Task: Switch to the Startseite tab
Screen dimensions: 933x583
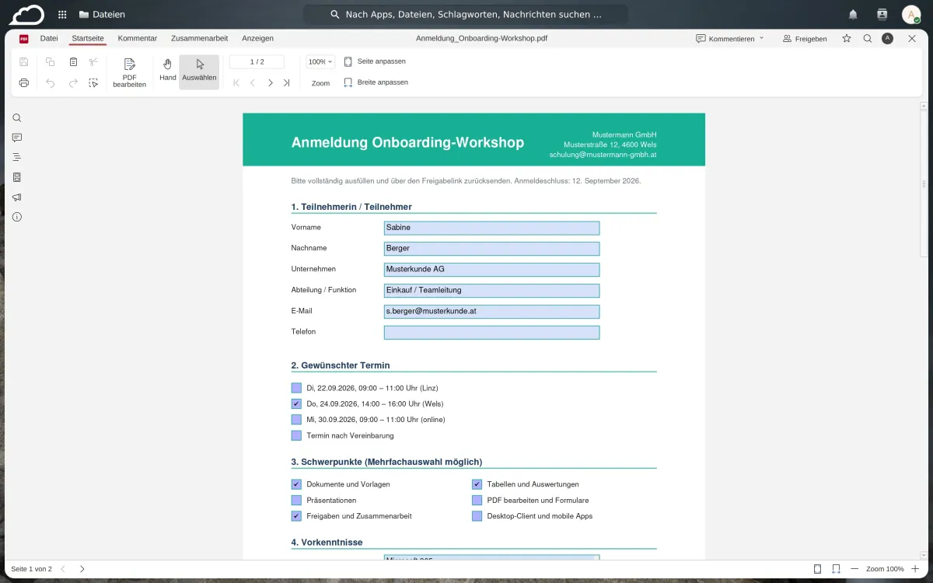Action: point(88,38)
